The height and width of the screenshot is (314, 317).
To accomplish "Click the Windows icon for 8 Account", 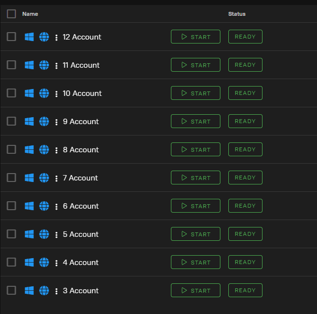I will pos(29,150).
